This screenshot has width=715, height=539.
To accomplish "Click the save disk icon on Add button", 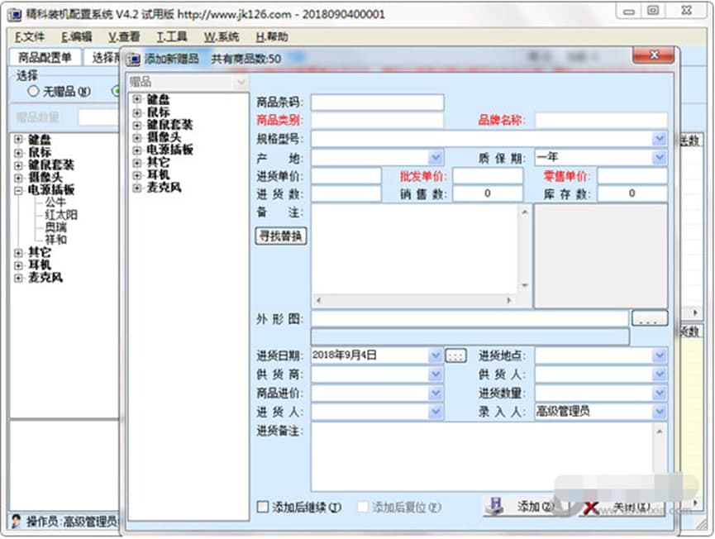I will (496, 507).
